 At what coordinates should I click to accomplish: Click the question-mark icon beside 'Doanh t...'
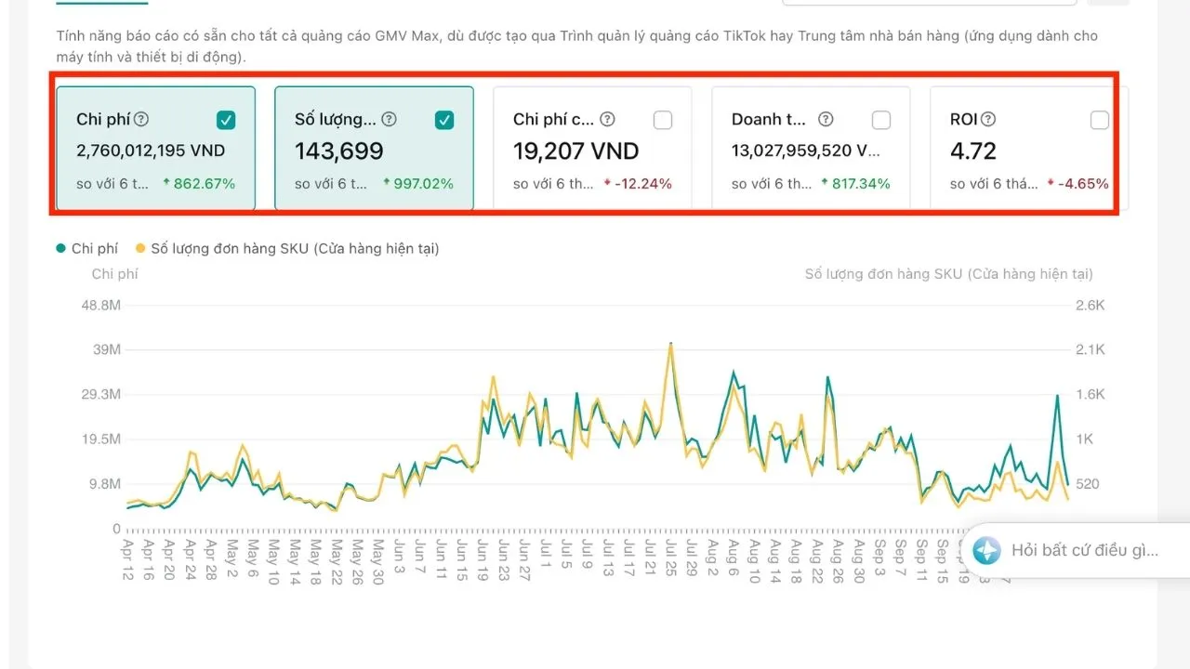826,119
